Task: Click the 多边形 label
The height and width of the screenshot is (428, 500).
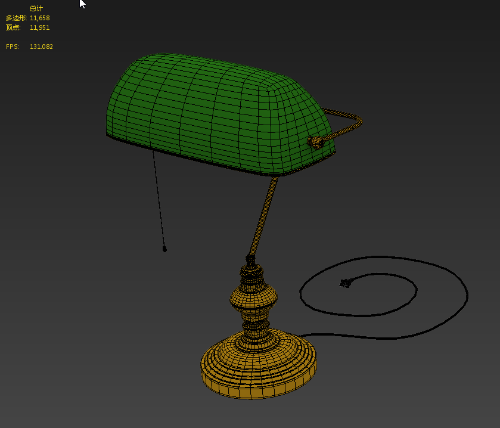Action: [x=16, y=18]
